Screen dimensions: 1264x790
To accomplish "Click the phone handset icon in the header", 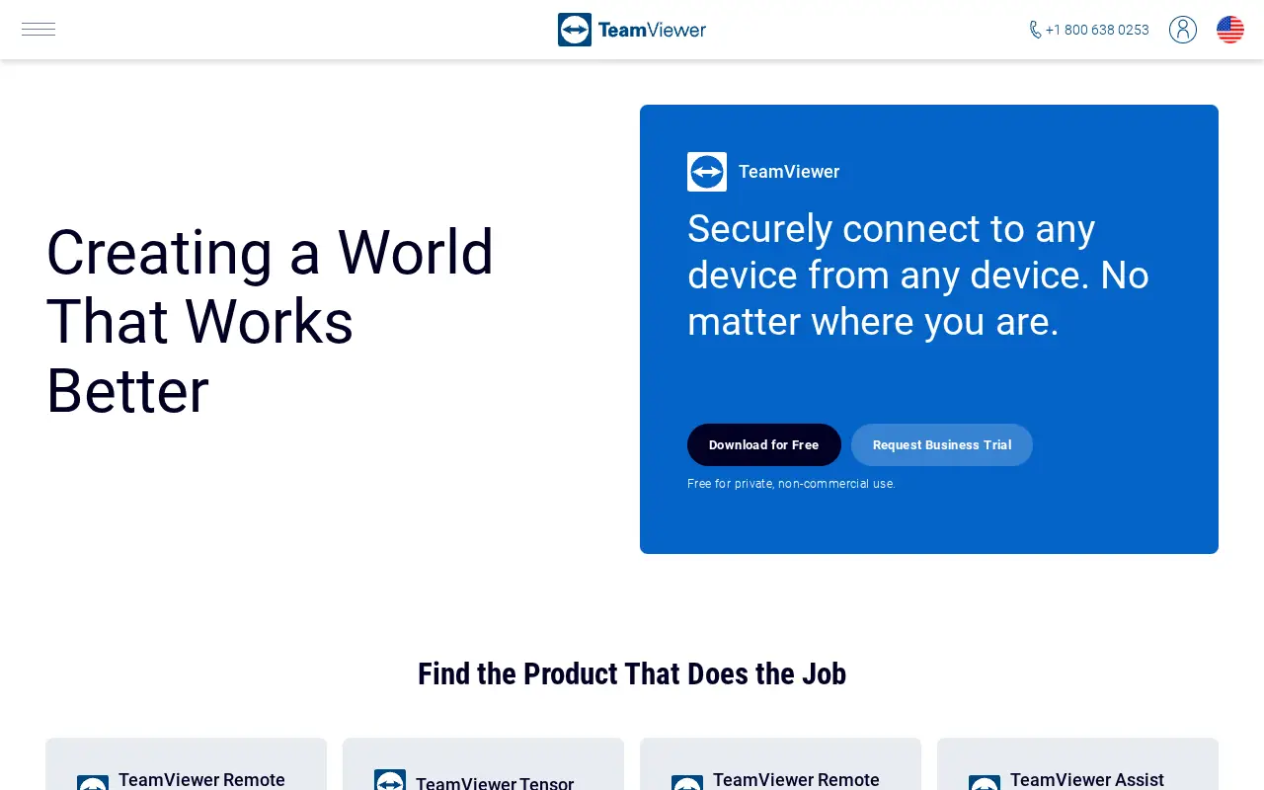I will pyautogui.click(x=1035, y=30).
